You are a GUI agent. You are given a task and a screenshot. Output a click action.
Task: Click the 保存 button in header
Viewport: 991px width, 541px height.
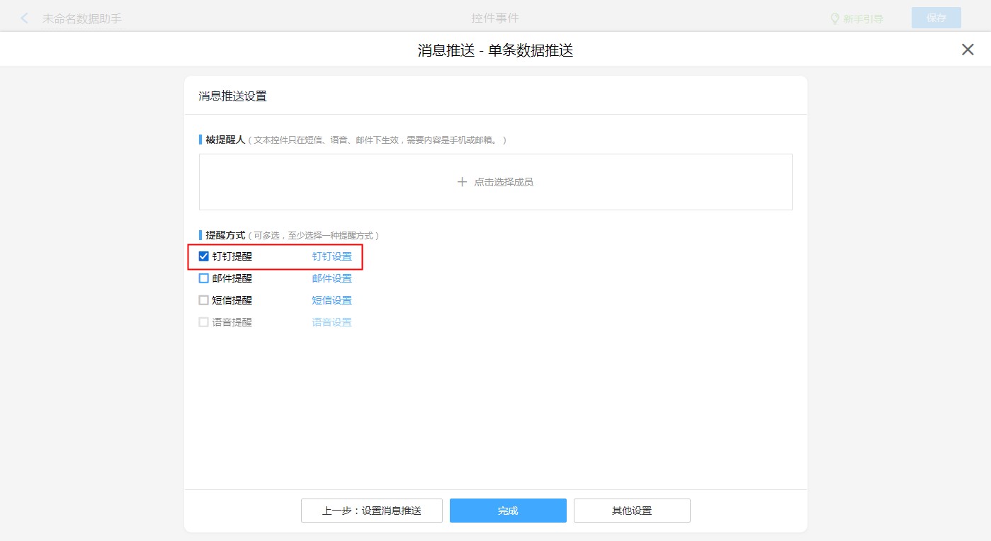click(936, 18)
